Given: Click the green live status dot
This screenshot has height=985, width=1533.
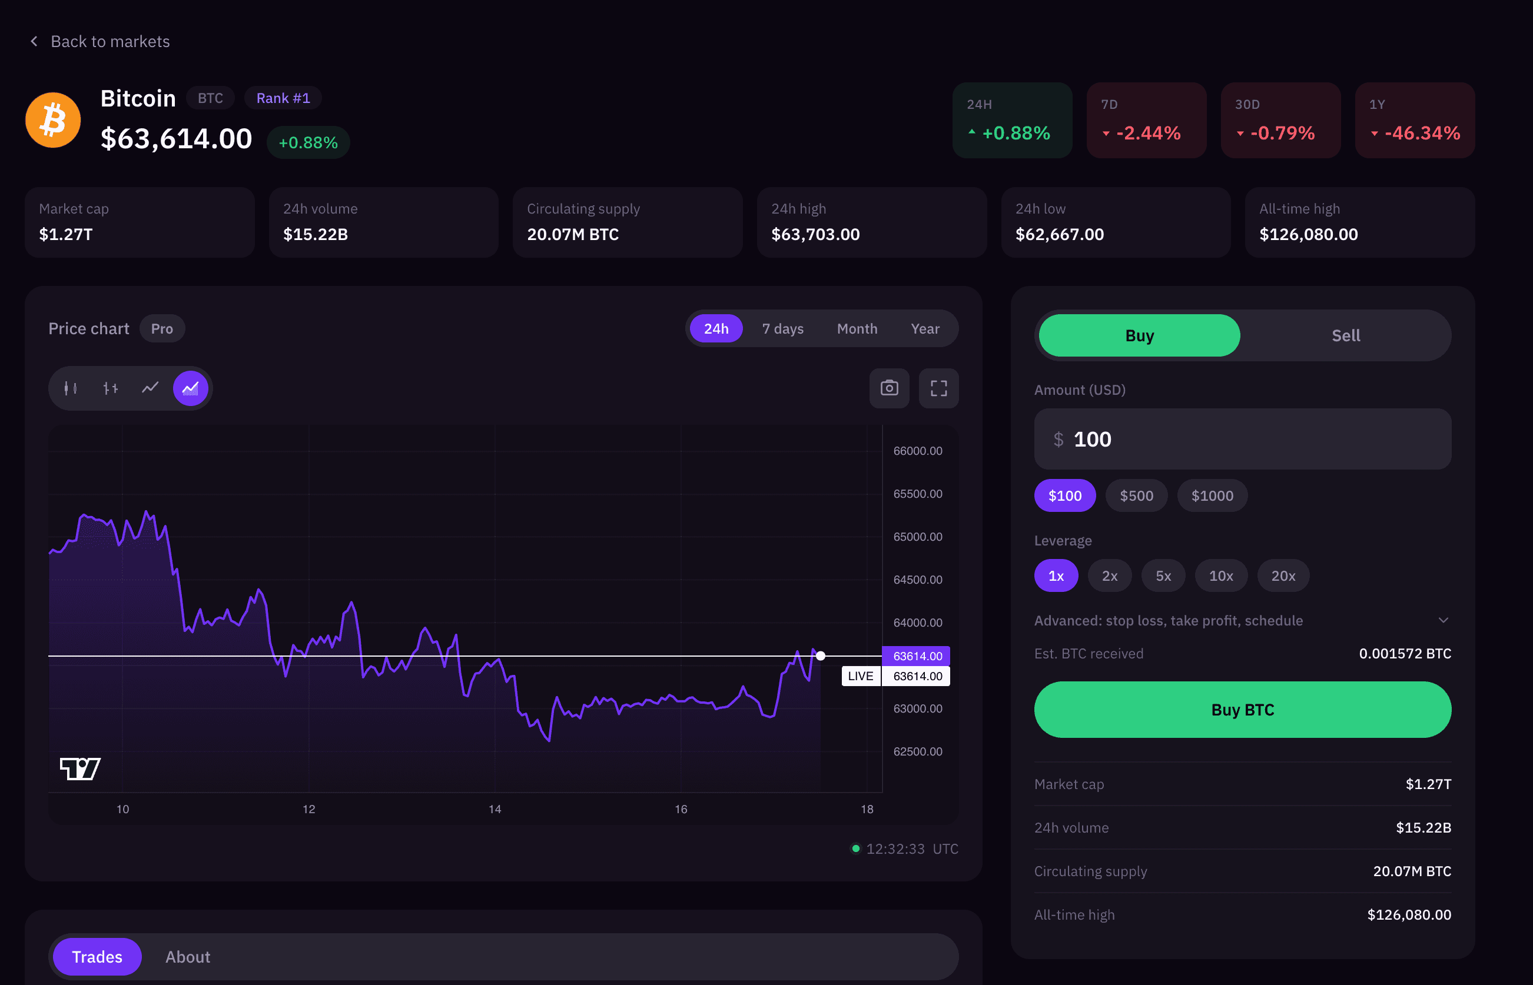Looking at the screenshot, I should (x=855, y=848).
